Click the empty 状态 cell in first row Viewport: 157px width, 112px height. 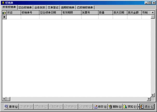[14, 17]
